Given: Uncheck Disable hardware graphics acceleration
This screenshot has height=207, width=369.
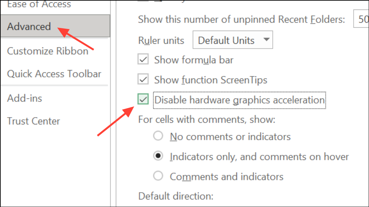Looking at the screenshot, I should click(143, 99).
